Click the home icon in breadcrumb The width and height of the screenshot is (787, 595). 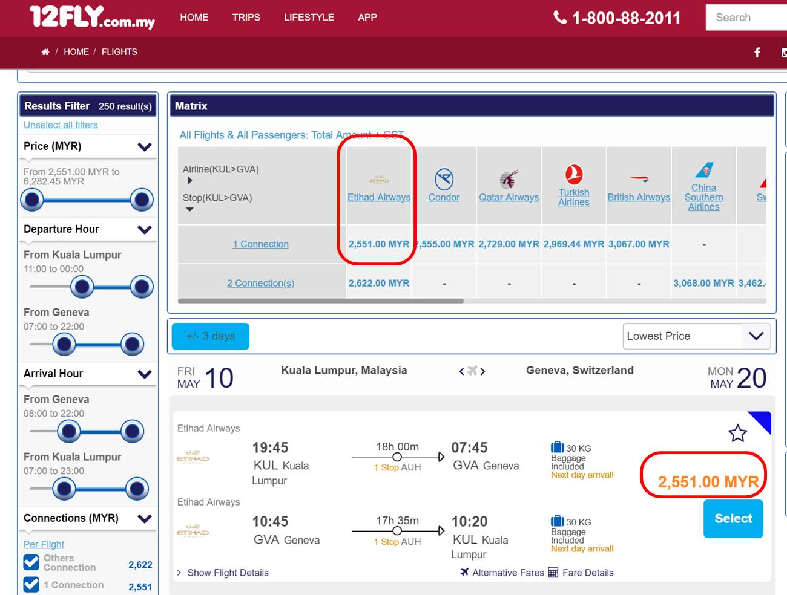tap(45, 52)
